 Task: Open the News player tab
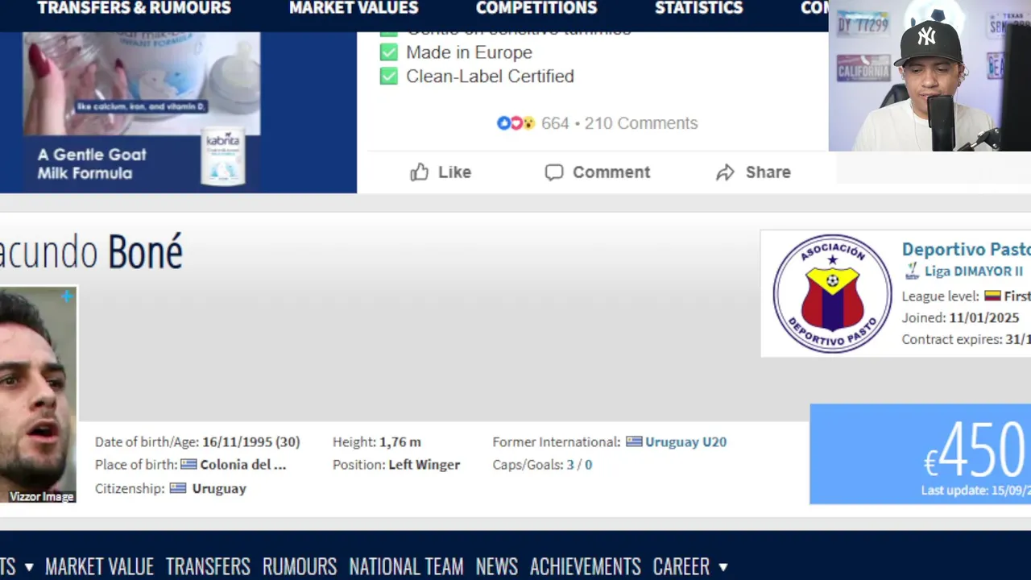coord(497,566)
